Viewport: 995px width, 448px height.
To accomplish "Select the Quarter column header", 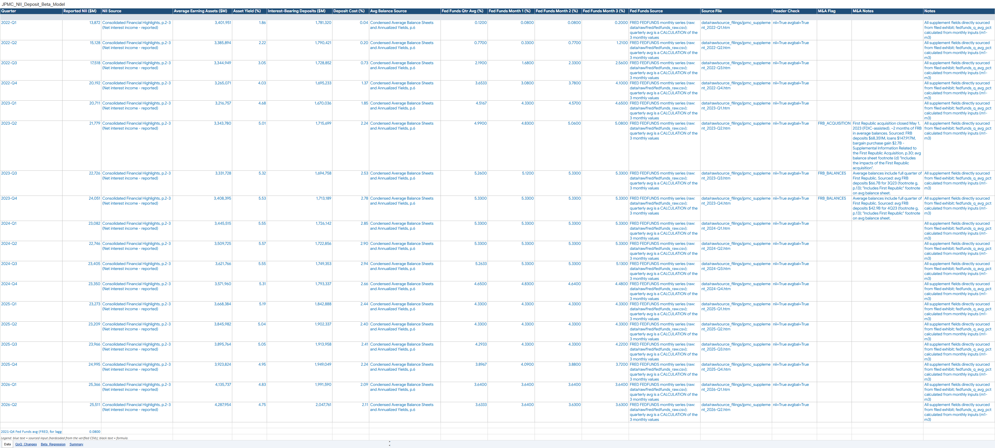I will click(x=31, y=11).
